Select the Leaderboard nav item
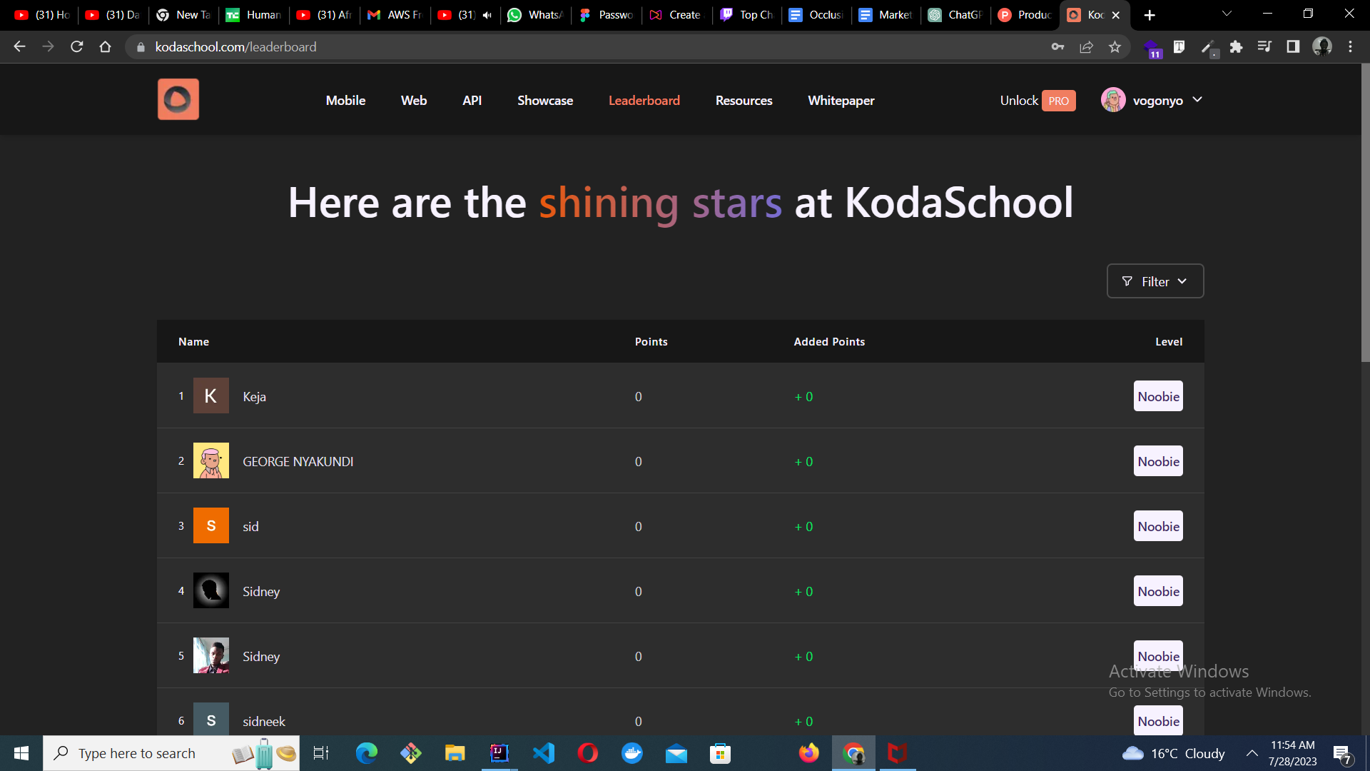Screen dimensions: 1370x771 (x=644, y=101)
